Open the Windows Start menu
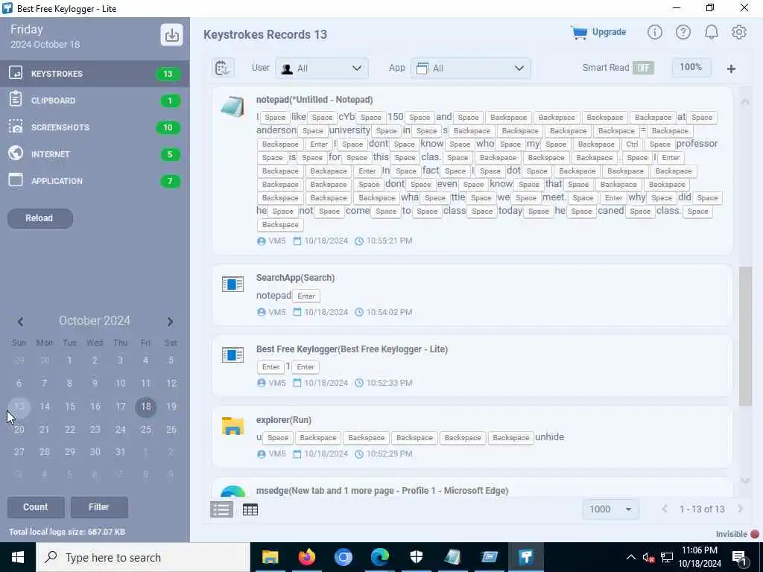Image resolution: width=763 pixels, height=572 pixels. tap(18, 557)
